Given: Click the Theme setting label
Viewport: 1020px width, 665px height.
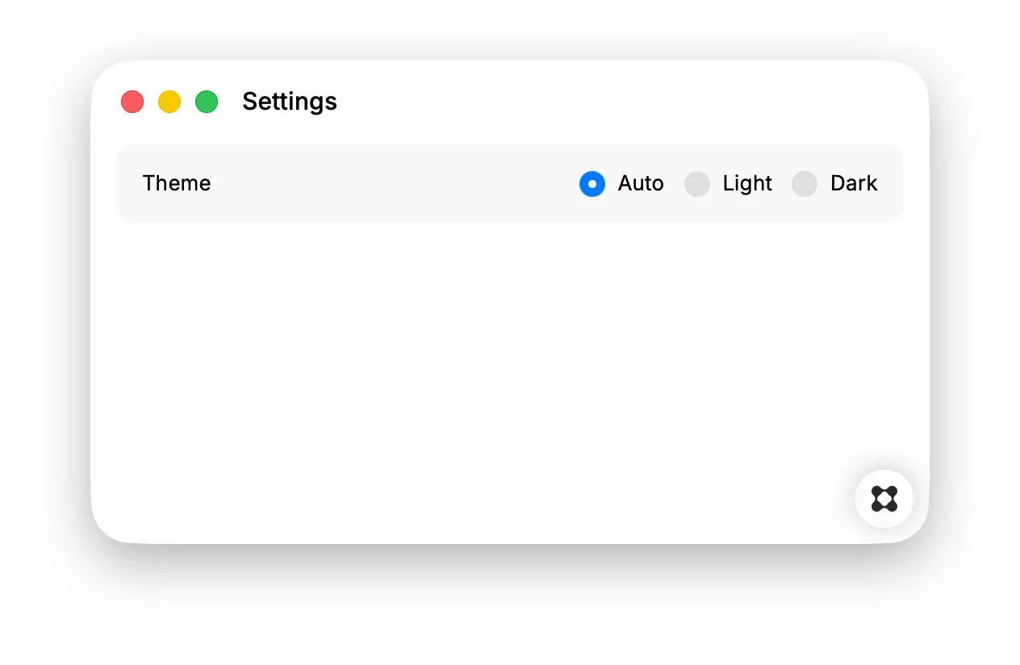Looking at the screenshot, I should 177,183.
